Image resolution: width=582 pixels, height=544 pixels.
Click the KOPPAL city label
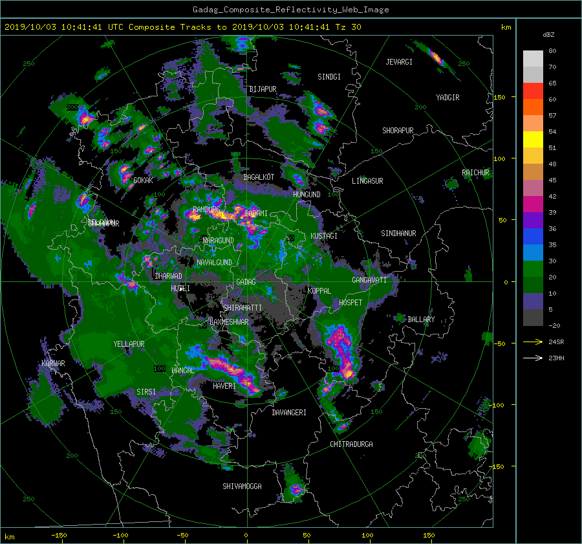[319, 291]
